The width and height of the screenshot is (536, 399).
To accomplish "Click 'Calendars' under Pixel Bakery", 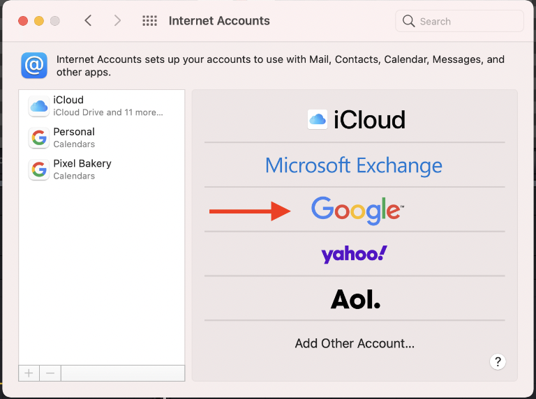I will 74,176.
